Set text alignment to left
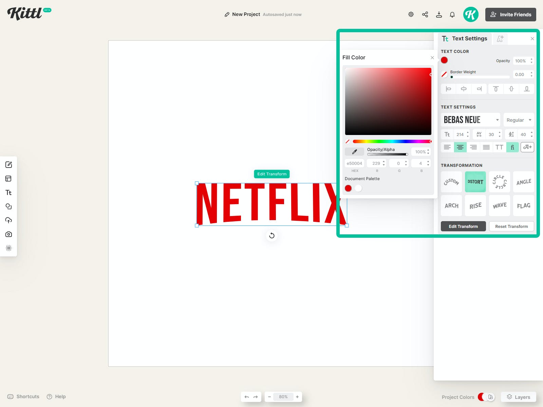Viewport: 543px width, 407px height. click(x=447, y=147)
